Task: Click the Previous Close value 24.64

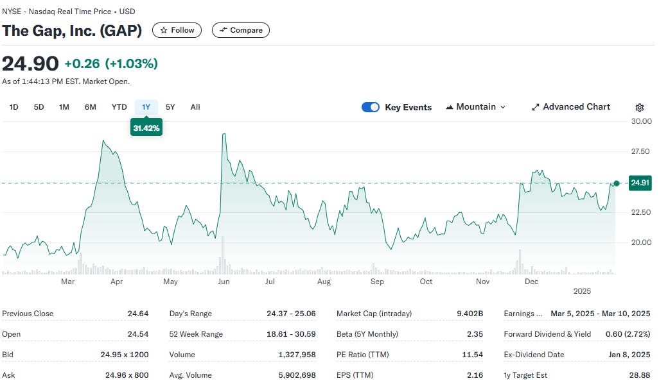Action: click(x=138, y=314)
